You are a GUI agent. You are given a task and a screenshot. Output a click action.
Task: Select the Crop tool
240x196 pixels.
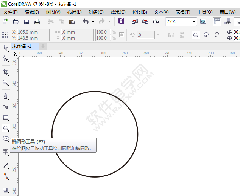pos(6,72)
